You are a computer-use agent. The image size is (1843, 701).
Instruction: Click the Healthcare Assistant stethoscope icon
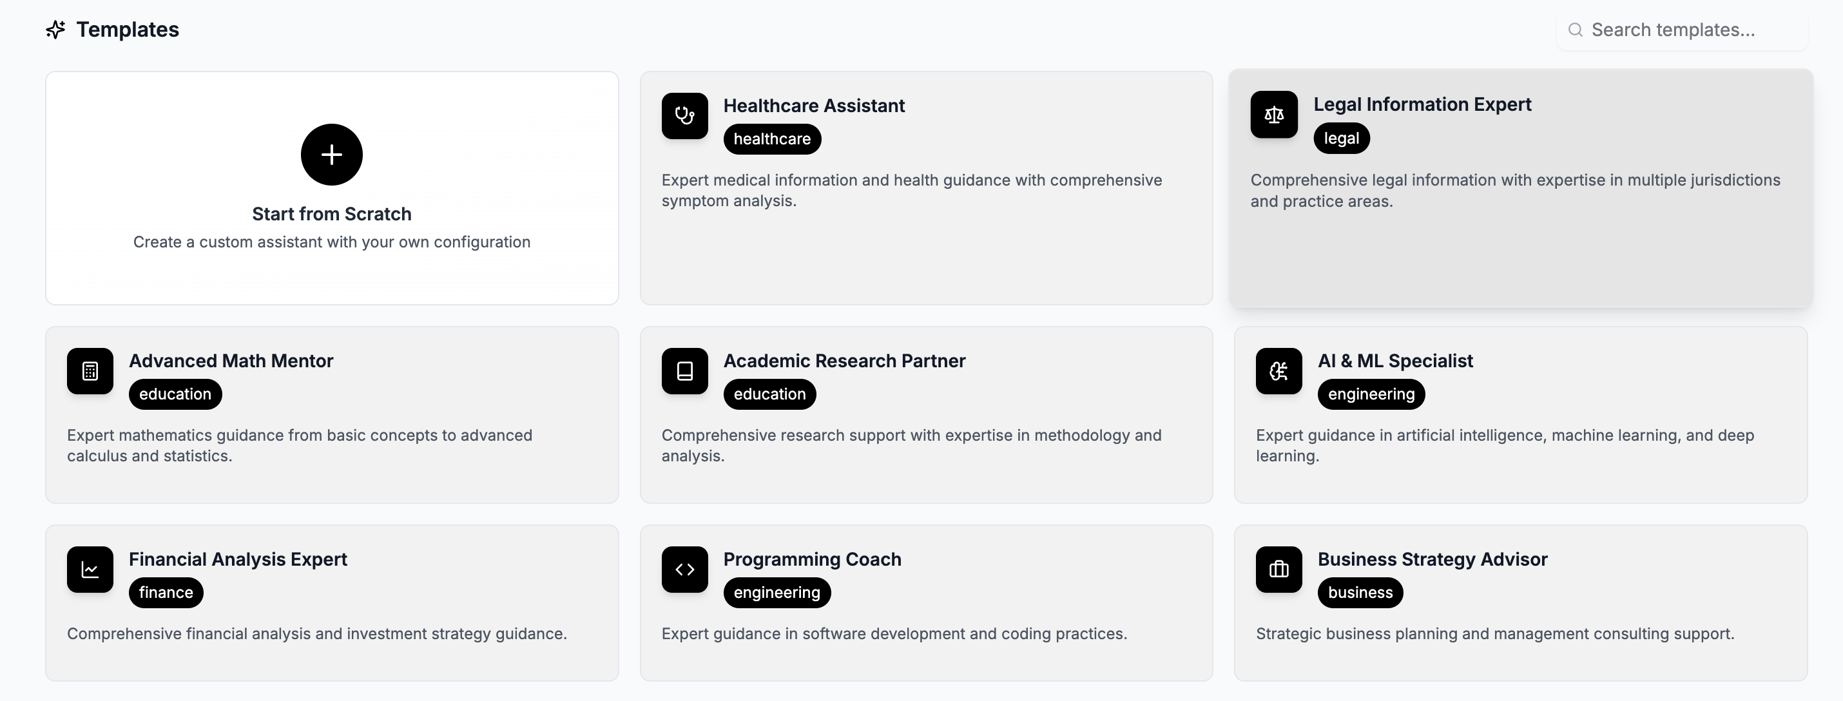pos(685,116)
